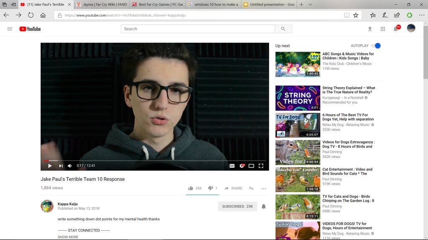Open TV for Cats and Dogs title
Screen dimensions: 428x240
[348, 198]
